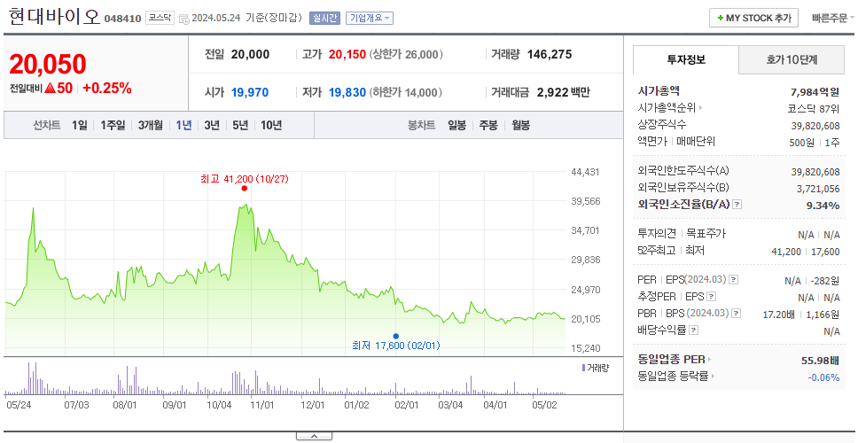Click the 시가총액 value 7,984억원
The height and width of the screenshot is (443, 858).
click(815, 91)
